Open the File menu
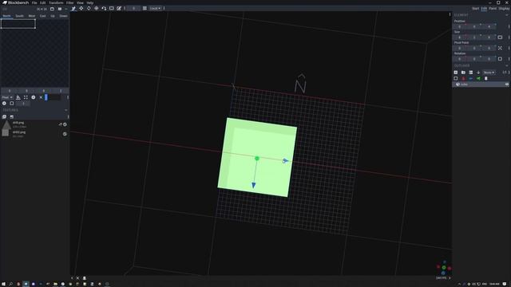The height and width of the screenshot is (287, 511). click(x=34, y=2)
